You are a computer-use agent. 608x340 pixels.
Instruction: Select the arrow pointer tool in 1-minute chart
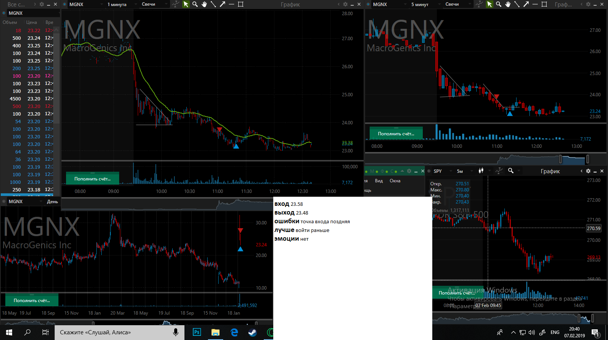[x=186, y=4]
